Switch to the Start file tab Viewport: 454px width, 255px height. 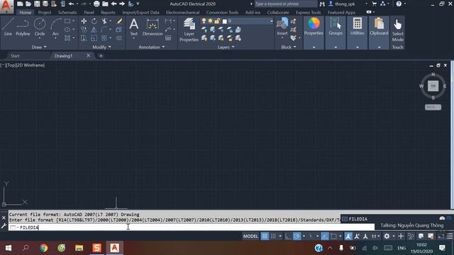[x=15, y=56]
